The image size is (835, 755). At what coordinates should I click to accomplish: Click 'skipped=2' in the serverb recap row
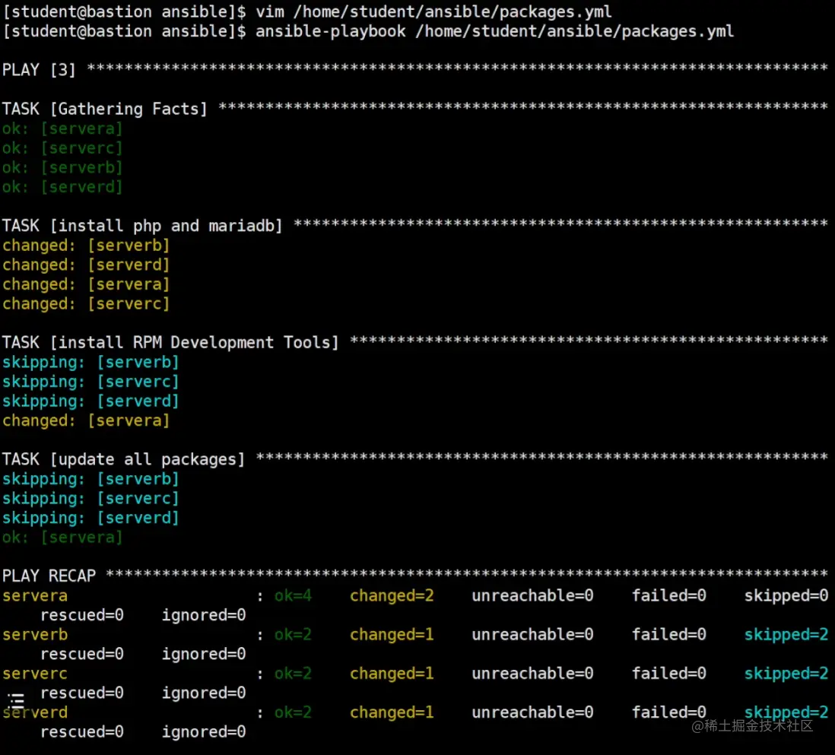(786, 635)
